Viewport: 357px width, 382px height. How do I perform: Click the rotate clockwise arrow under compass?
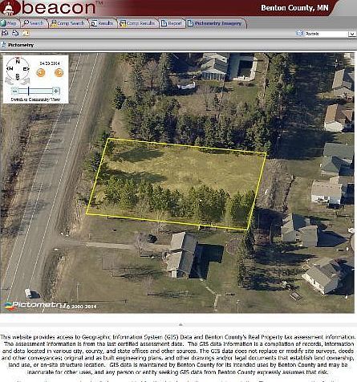pos(26,81)
